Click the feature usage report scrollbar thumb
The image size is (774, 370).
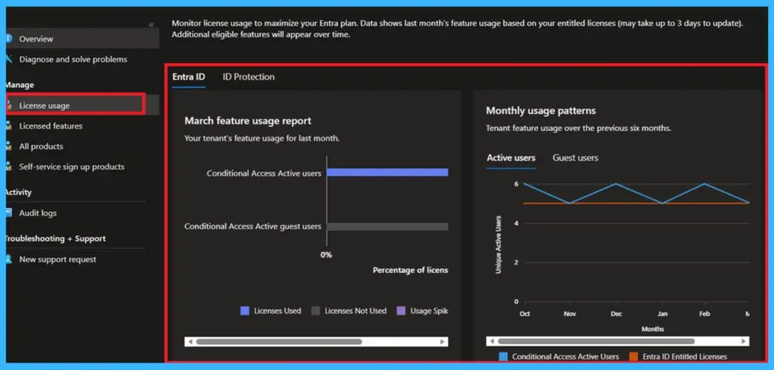[x=279, y=341]
